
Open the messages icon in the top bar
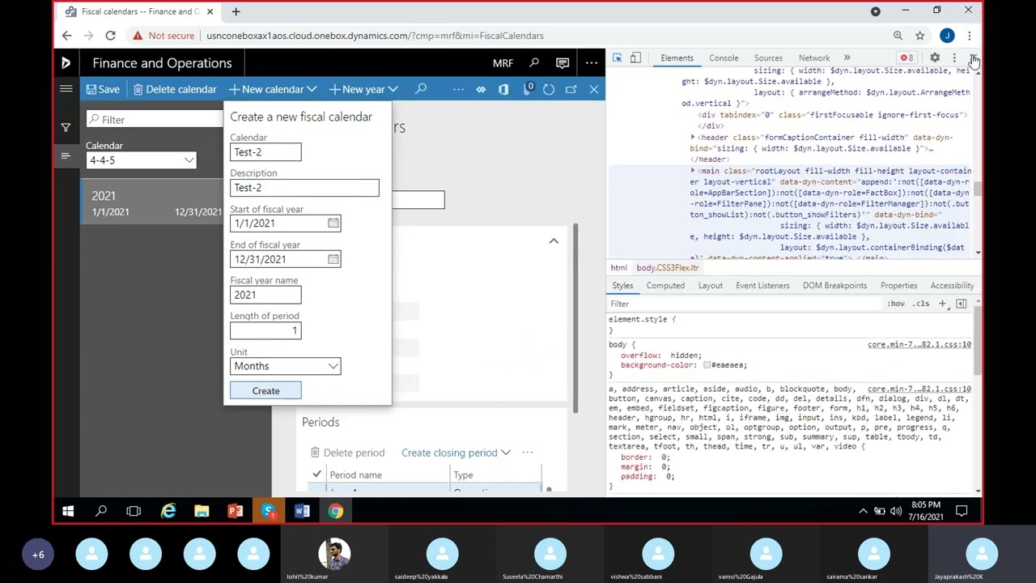coord(563,63)
